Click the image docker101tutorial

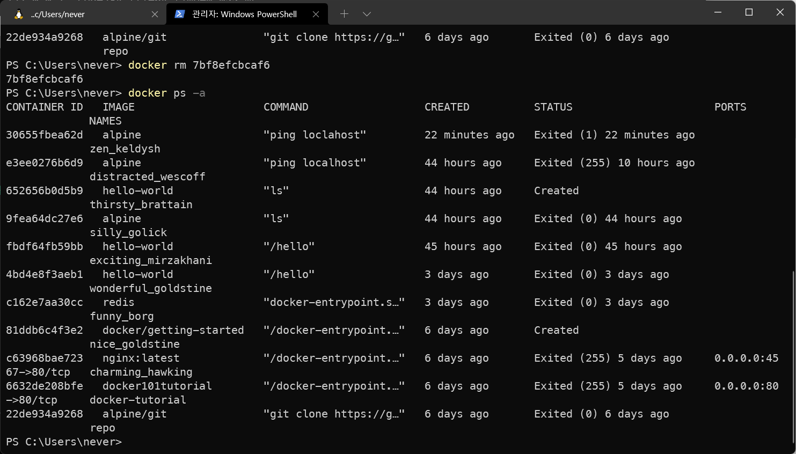pyautogui.click(x=157, y=386)
